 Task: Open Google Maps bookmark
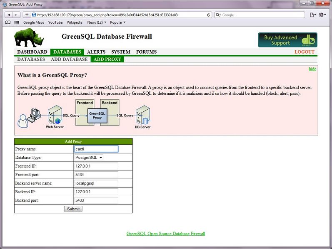pos(34,22)
